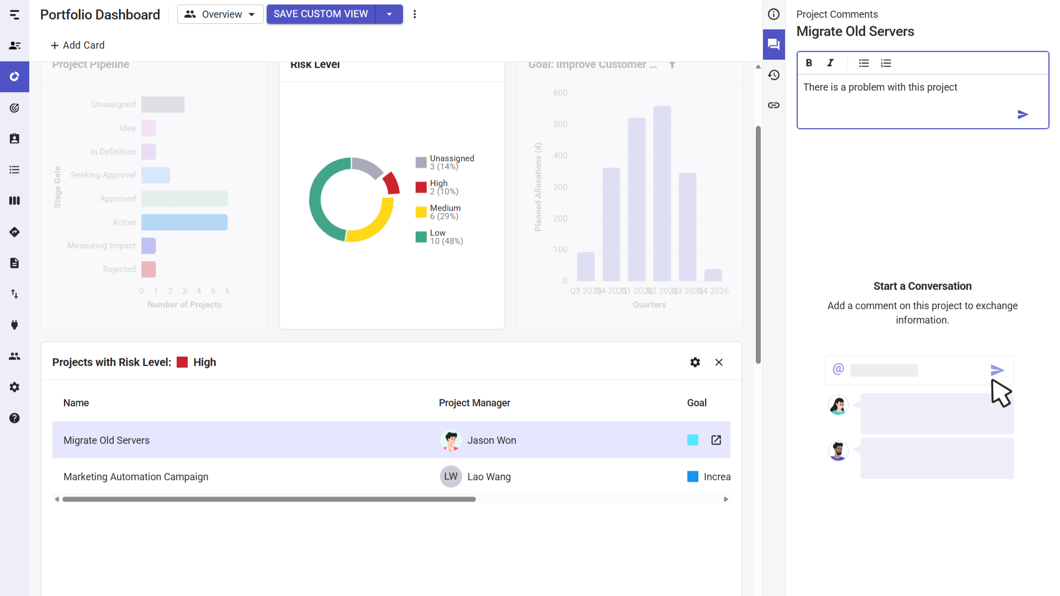
Task: Select the Marketing Automation Campaign row
Action: pos(391,476)
